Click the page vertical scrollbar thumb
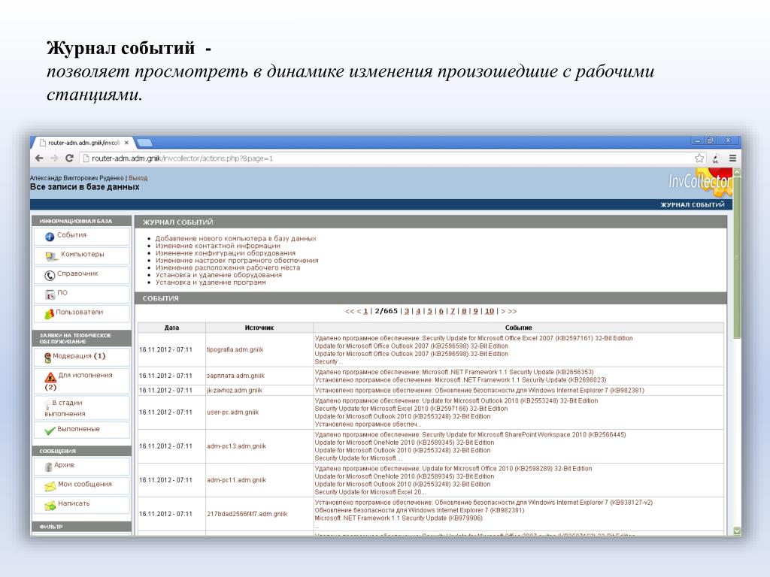Image resolution: width=770 pixels, height=577 pixels. tap(737, 258)
